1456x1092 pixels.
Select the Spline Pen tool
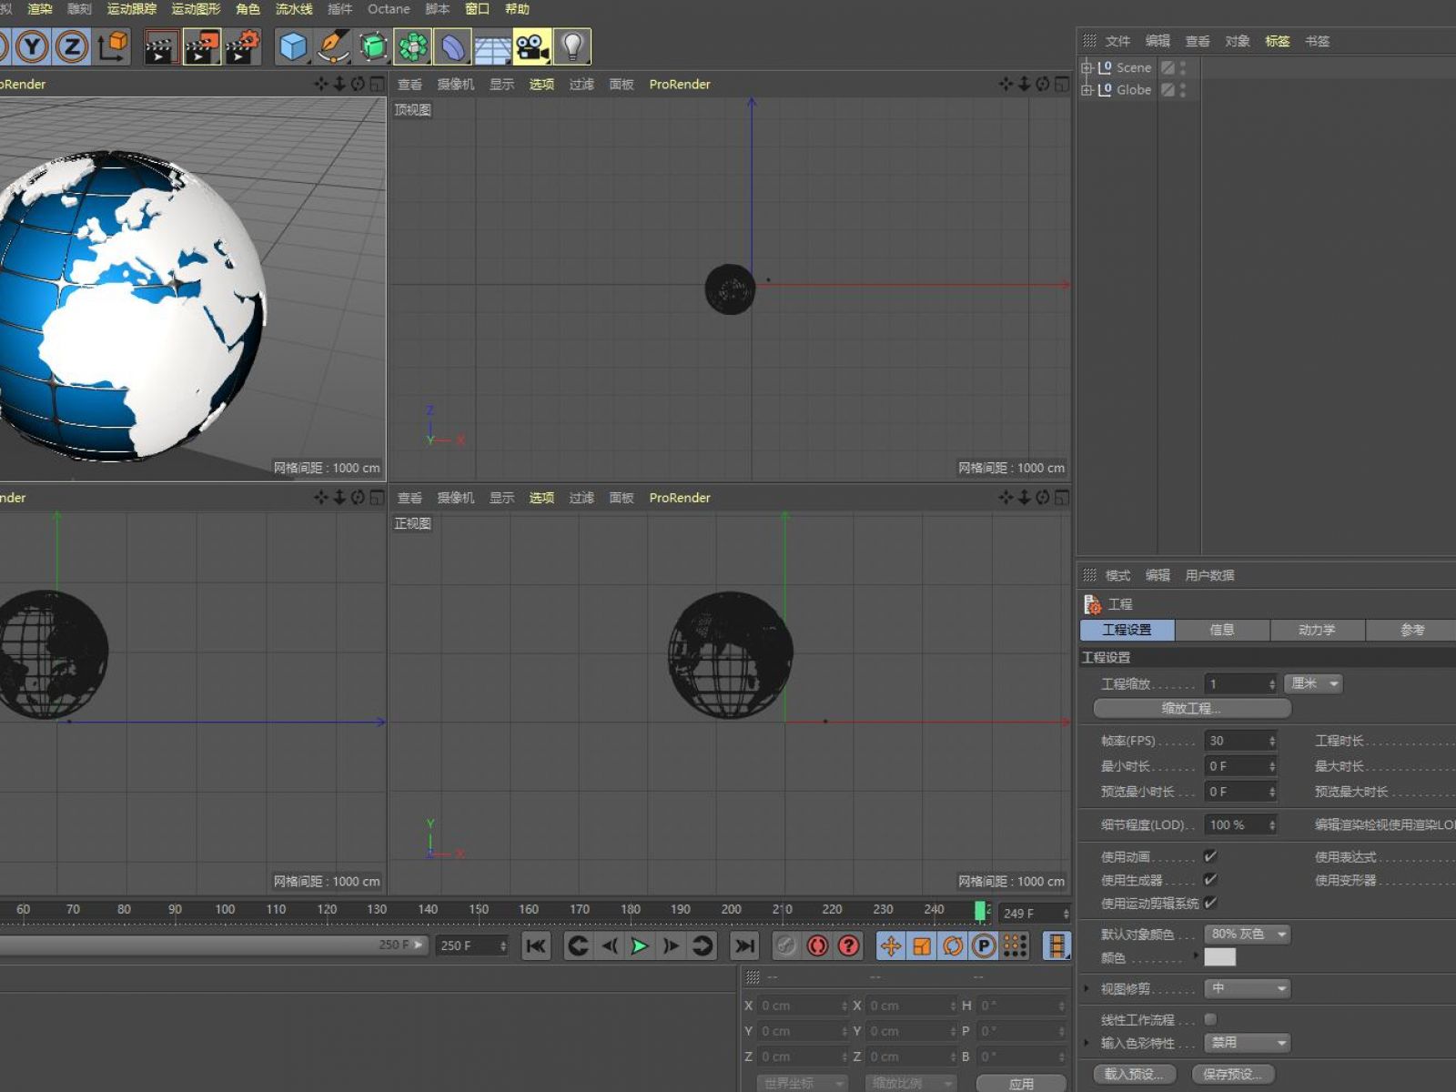(333, 46)
